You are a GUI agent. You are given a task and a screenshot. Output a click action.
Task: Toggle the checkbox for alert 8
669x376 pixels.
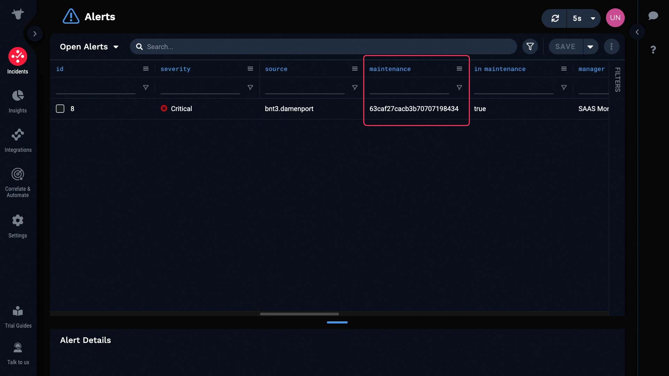[60, 109]
